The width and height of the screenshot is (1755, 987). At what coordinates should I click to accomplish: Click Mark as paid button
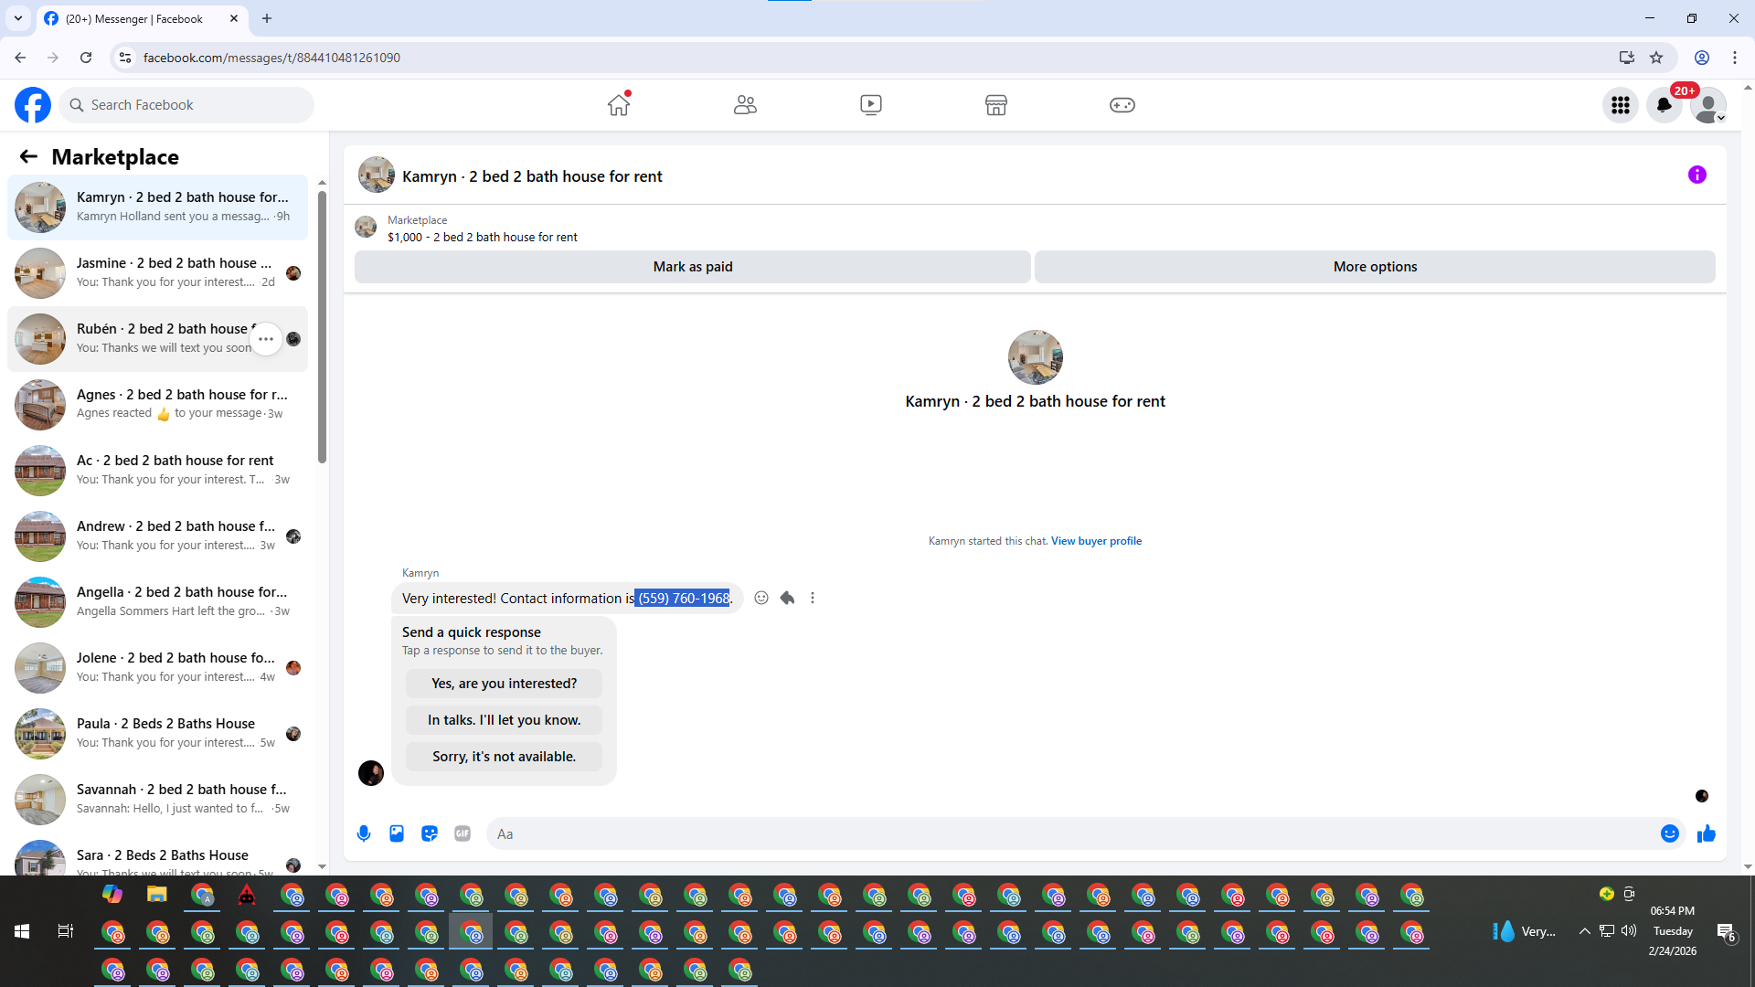pyautogui.click(x=692, y=267)
